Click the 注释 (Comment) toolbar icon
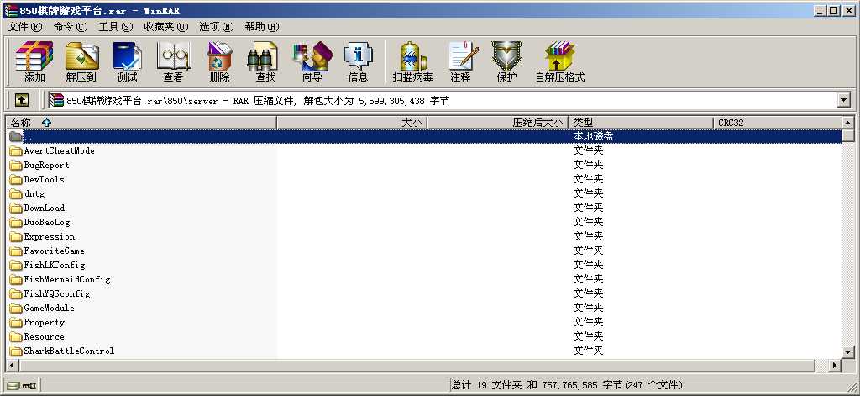The width and height of the screenshot is (860, 396). pyautogui.click(x=461, y=61)
